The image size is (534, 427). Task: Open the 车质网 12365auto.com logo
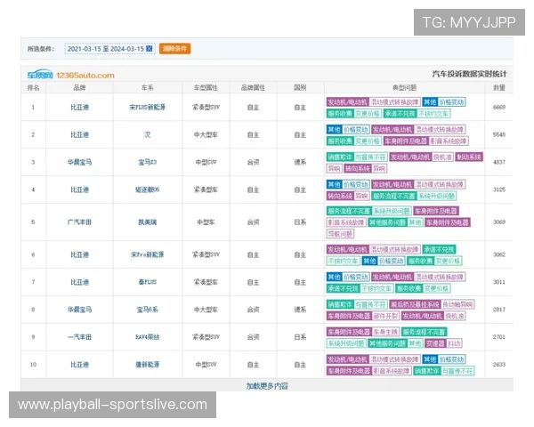(x=71, y=75)
